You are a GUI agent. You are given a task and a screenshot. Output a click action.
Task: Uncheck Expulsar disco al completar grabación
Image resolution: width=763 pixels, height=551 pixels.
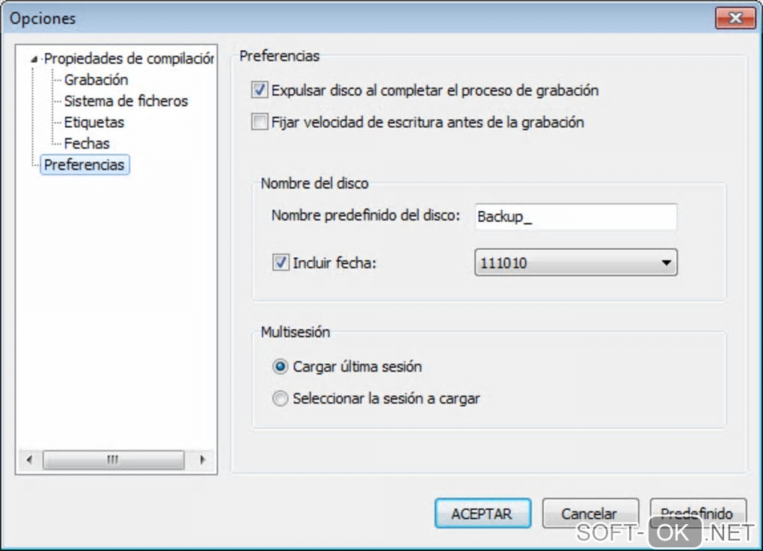click(260, 90)
